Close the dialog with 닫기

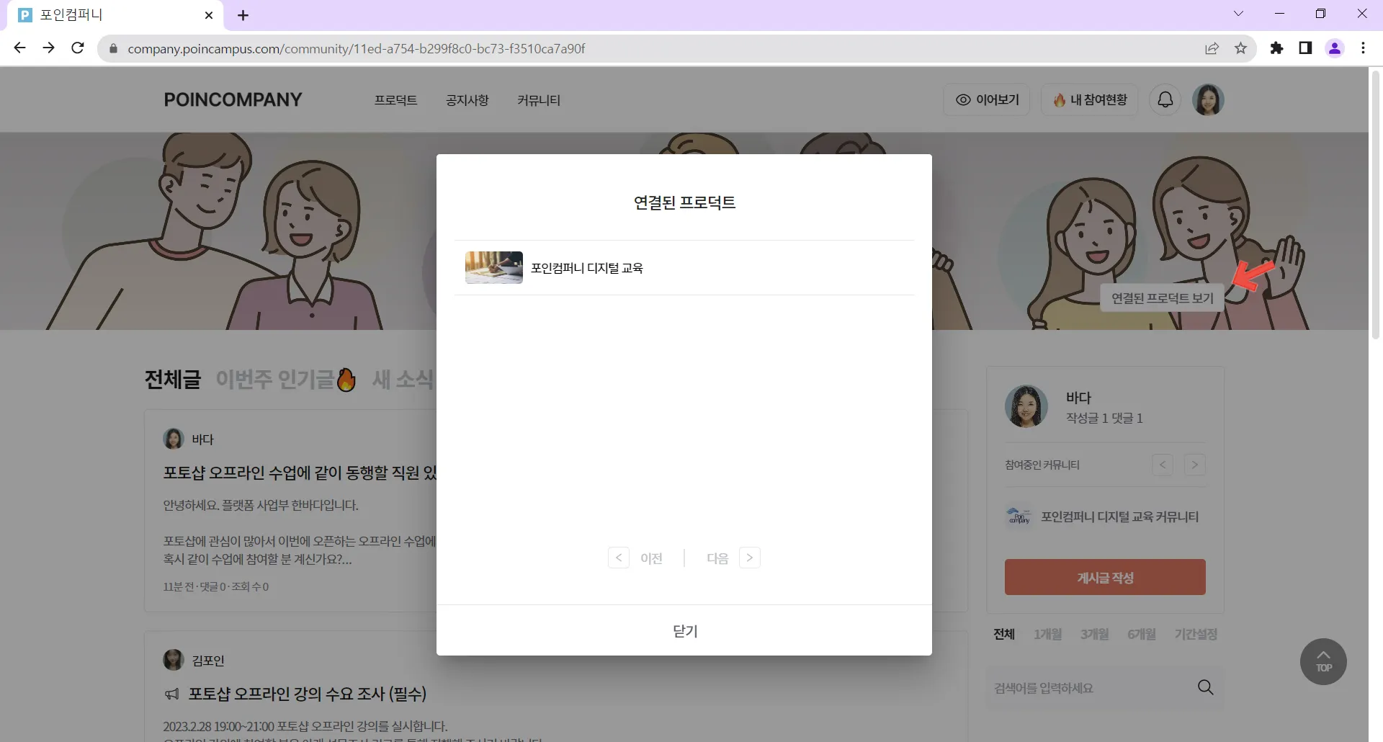pyautogui.click(x=684, y=631)
